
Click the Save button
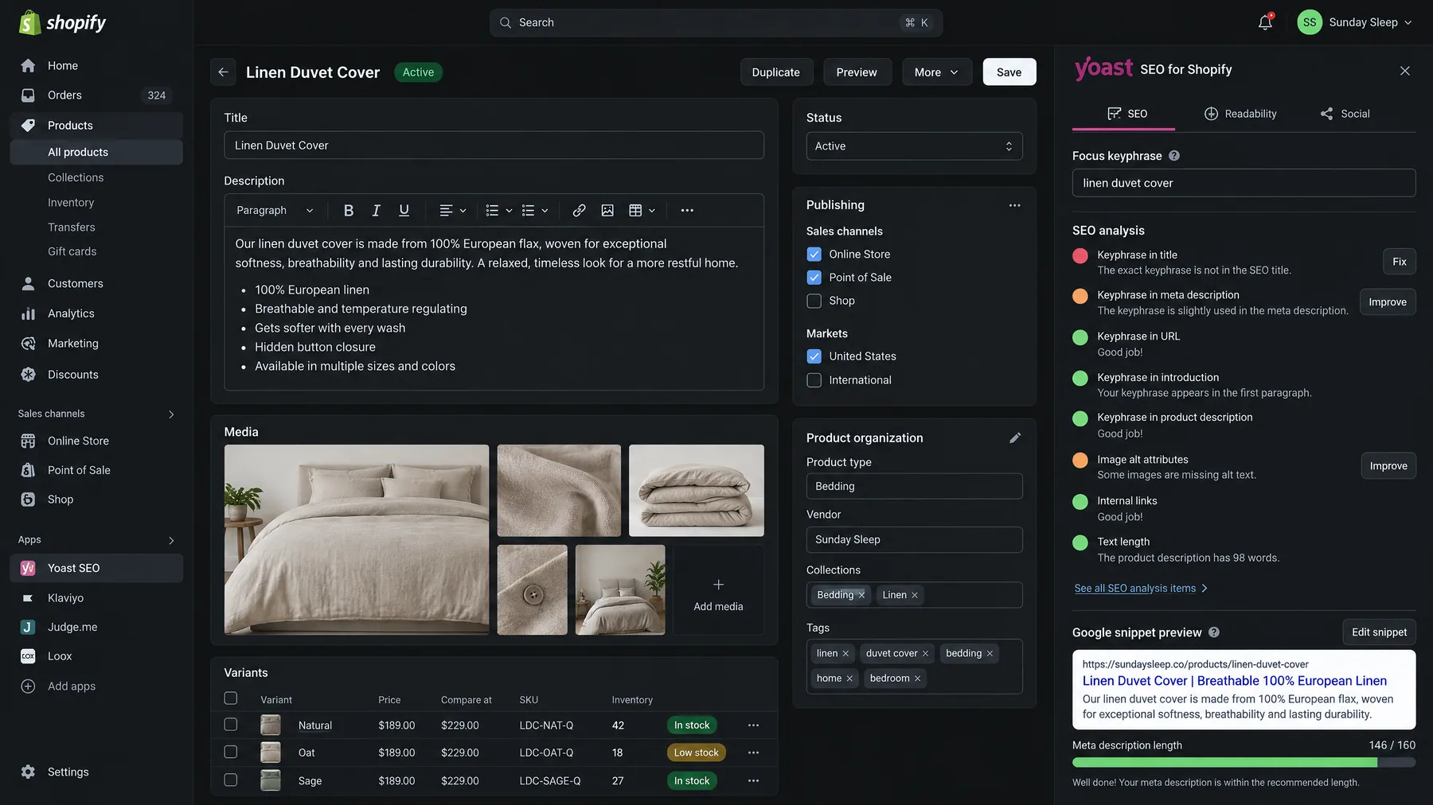tap(1009, 72)
